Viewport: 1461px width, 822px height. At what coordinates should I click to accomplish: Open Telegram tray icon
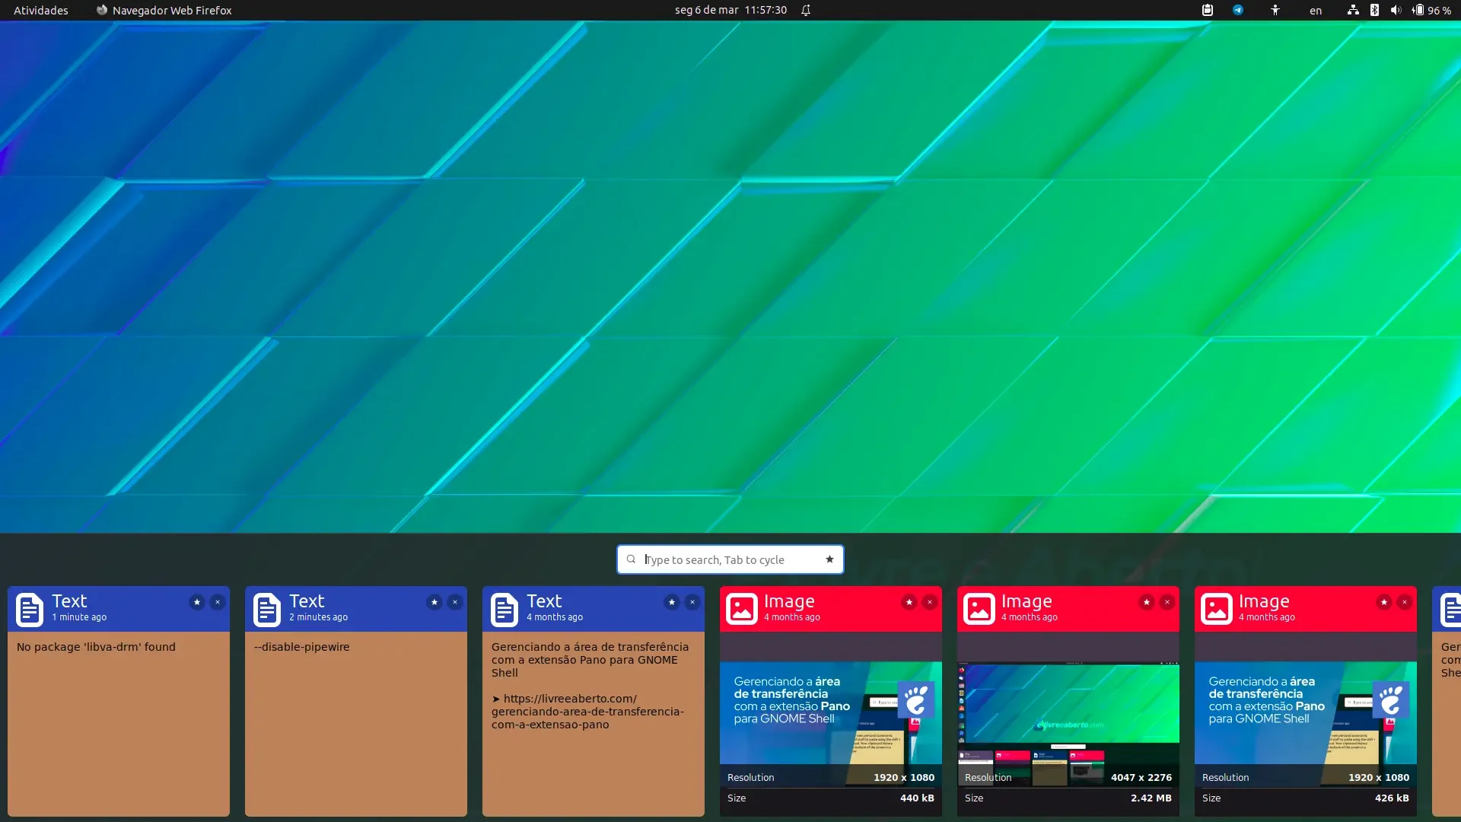coord(1238,10)
